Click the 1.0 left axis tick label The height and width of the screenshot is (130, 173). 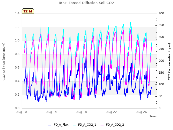[17, 41]
